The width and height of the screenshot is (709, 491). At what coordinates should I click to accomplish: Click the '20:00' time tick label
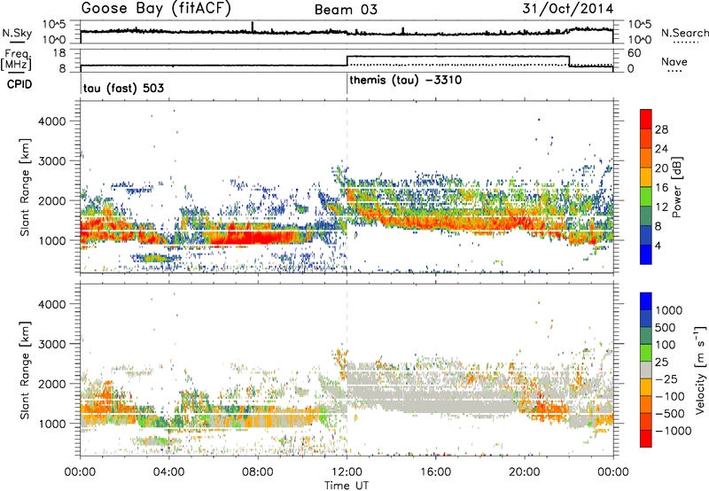coord(524,472)
